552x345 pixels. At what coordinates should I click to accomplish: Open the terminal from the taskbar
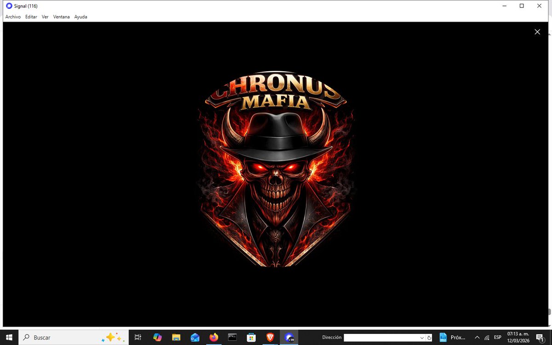coord(233,337)
